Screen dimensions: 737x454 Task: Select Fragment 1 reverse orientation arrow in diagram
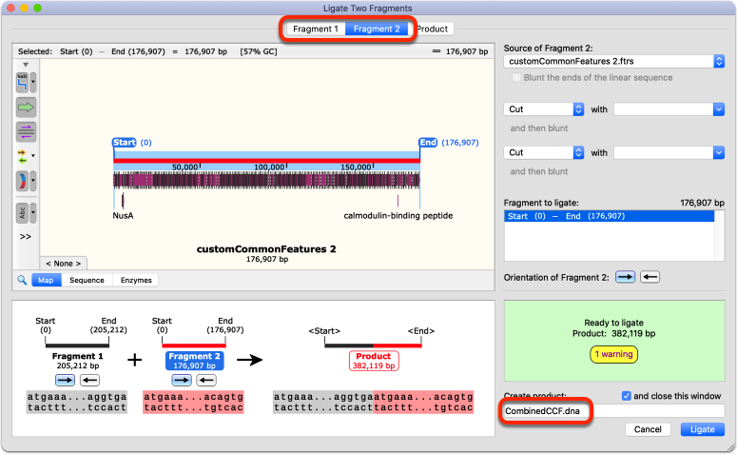89,380
